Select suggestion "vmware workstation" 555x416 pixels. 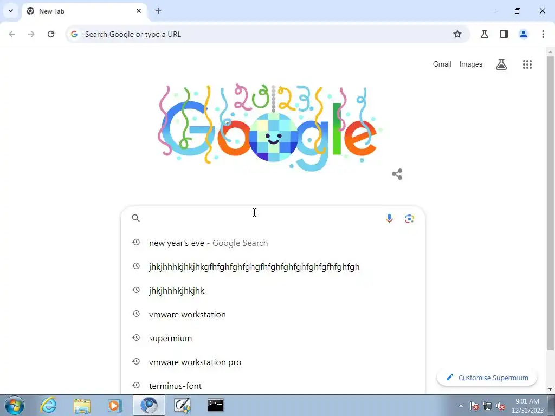point(273,315)
